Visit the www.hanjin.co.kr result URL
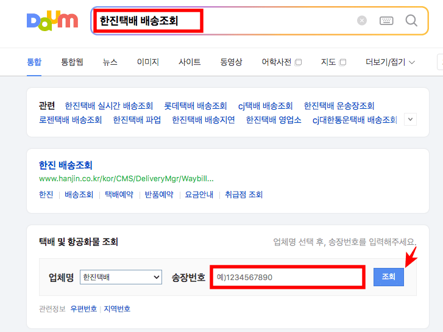443x332 pixels. (x=126, y=179)
